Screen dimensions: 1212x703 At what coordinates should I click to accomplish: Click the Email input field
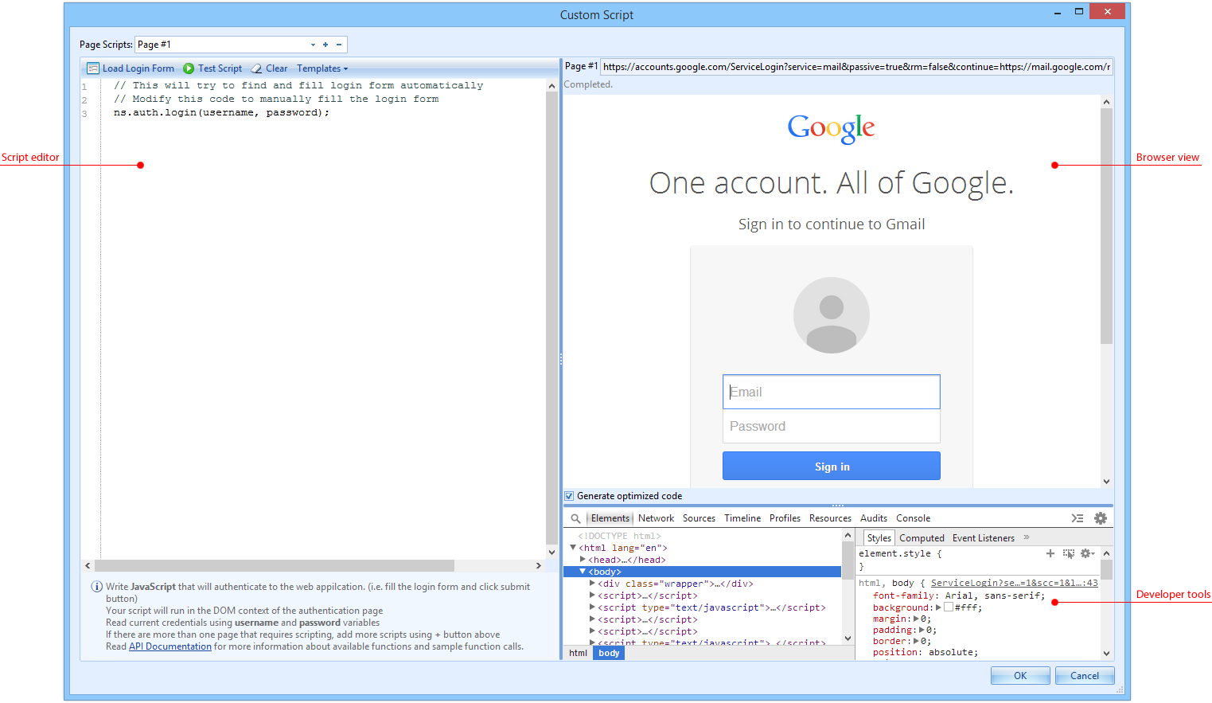(832, 392)
